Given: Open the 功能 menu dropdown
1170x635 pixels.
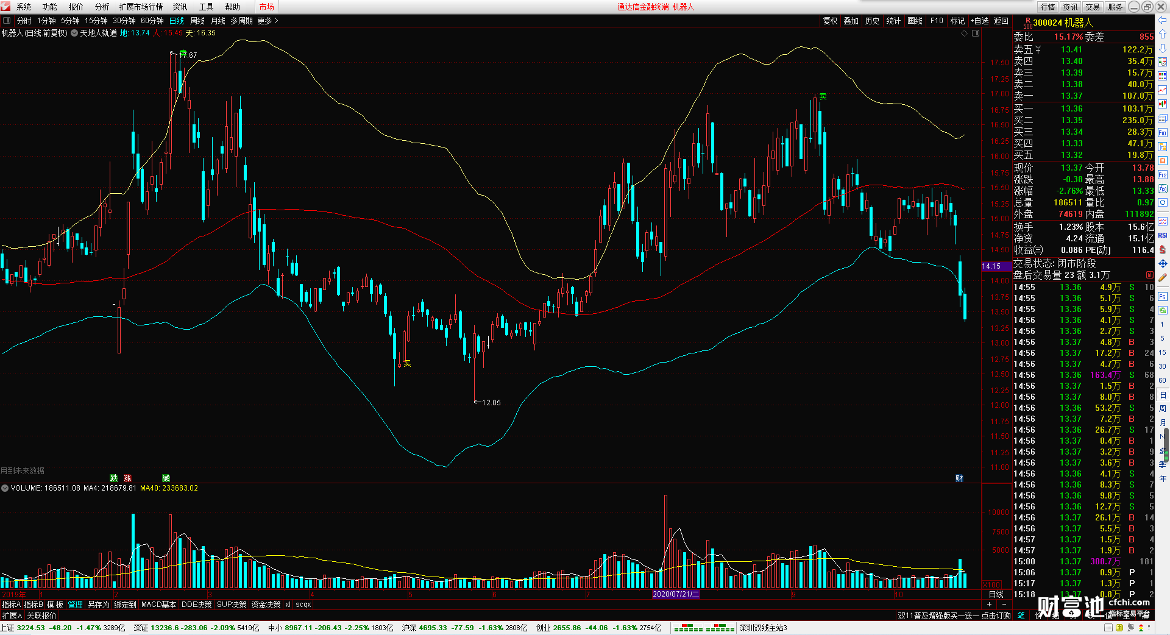Looking at the screenshot, I should click(x=50, y=7).
